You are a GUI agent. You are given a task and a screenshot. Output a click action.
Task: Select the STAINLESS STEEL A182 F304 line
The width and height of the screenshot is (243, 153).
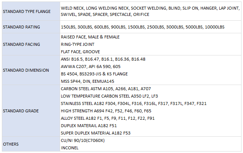[134, 103]
